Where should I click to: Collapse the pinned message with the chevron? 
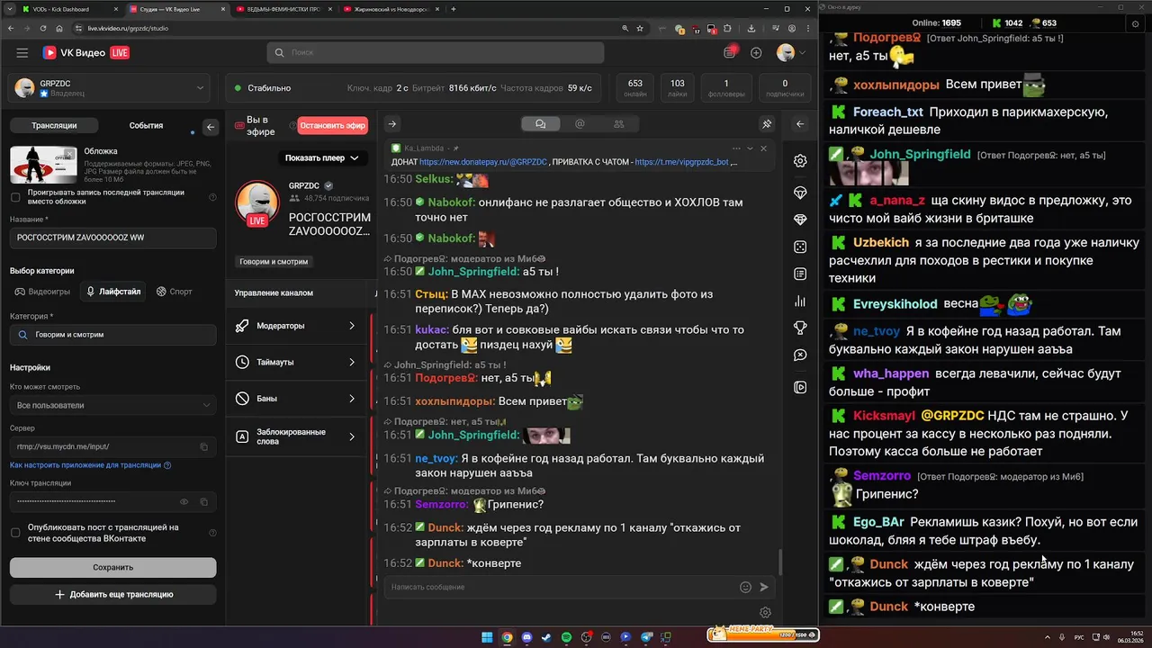[750, 148]
